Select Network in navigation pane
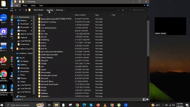 tap(23, 96)
